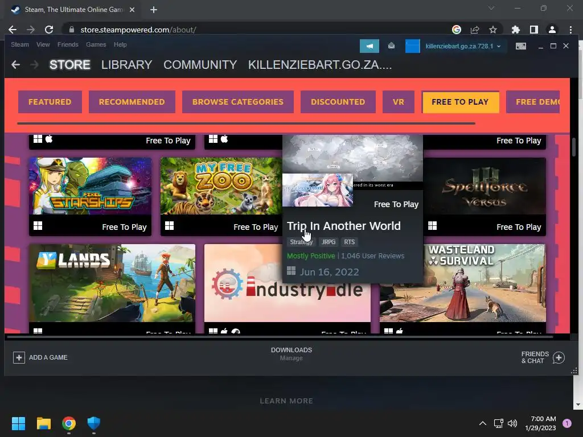Open the Windows Start menu
The height and width of the screenshot is (437, 583).
point(18,423)
